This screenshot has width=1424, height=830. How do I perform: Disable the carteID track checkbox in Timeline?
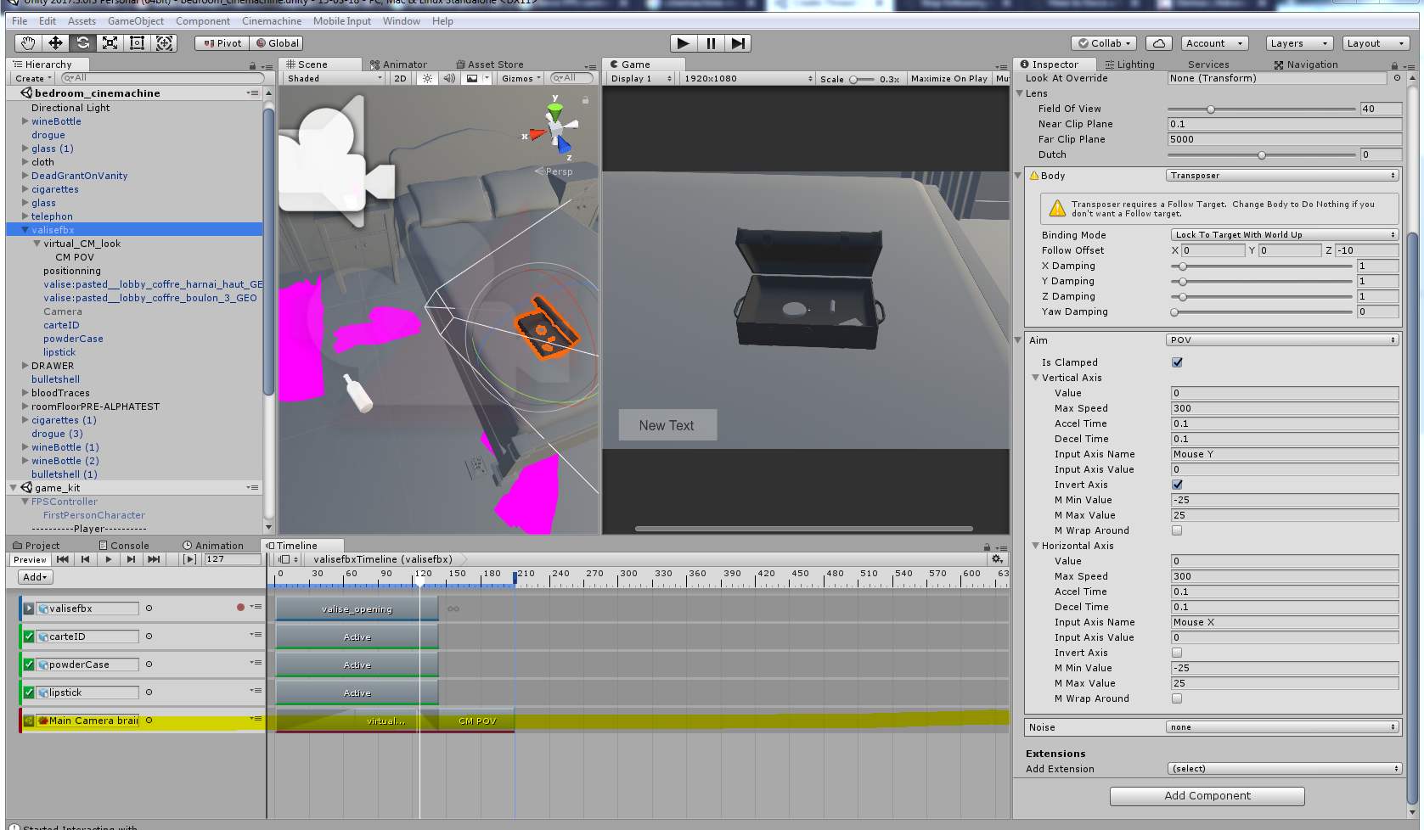[x=27, y=636]
